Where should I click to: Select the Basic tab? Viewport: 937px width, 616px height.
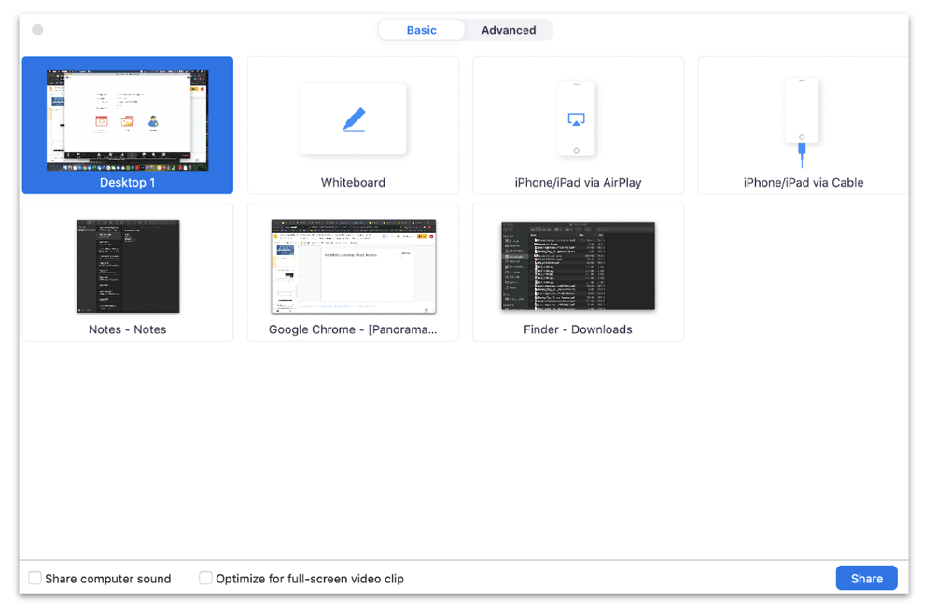(x=421, y=29)
